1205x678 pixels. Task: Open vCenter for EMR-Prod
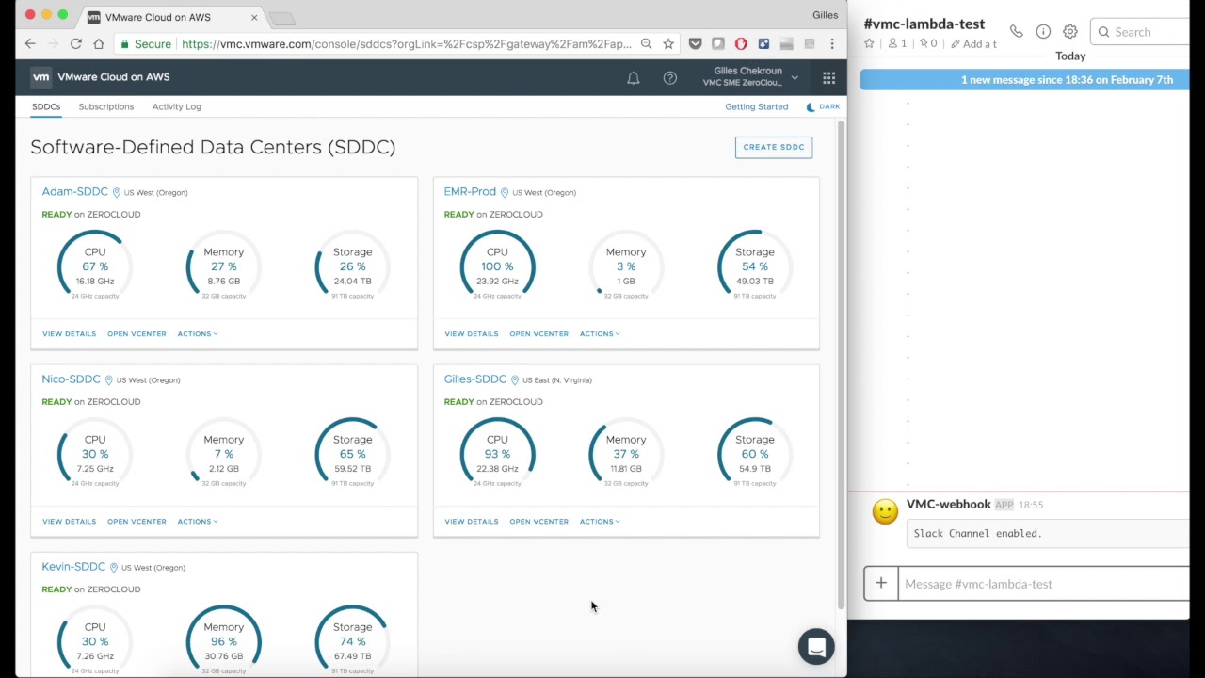click(538, 333)
